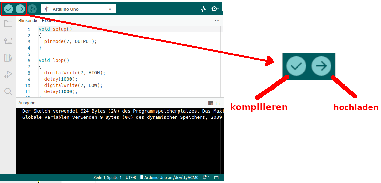Start debugging with the Debug toolbar button
This screenshot has width=381, height=183.
[x=32, y=9]
